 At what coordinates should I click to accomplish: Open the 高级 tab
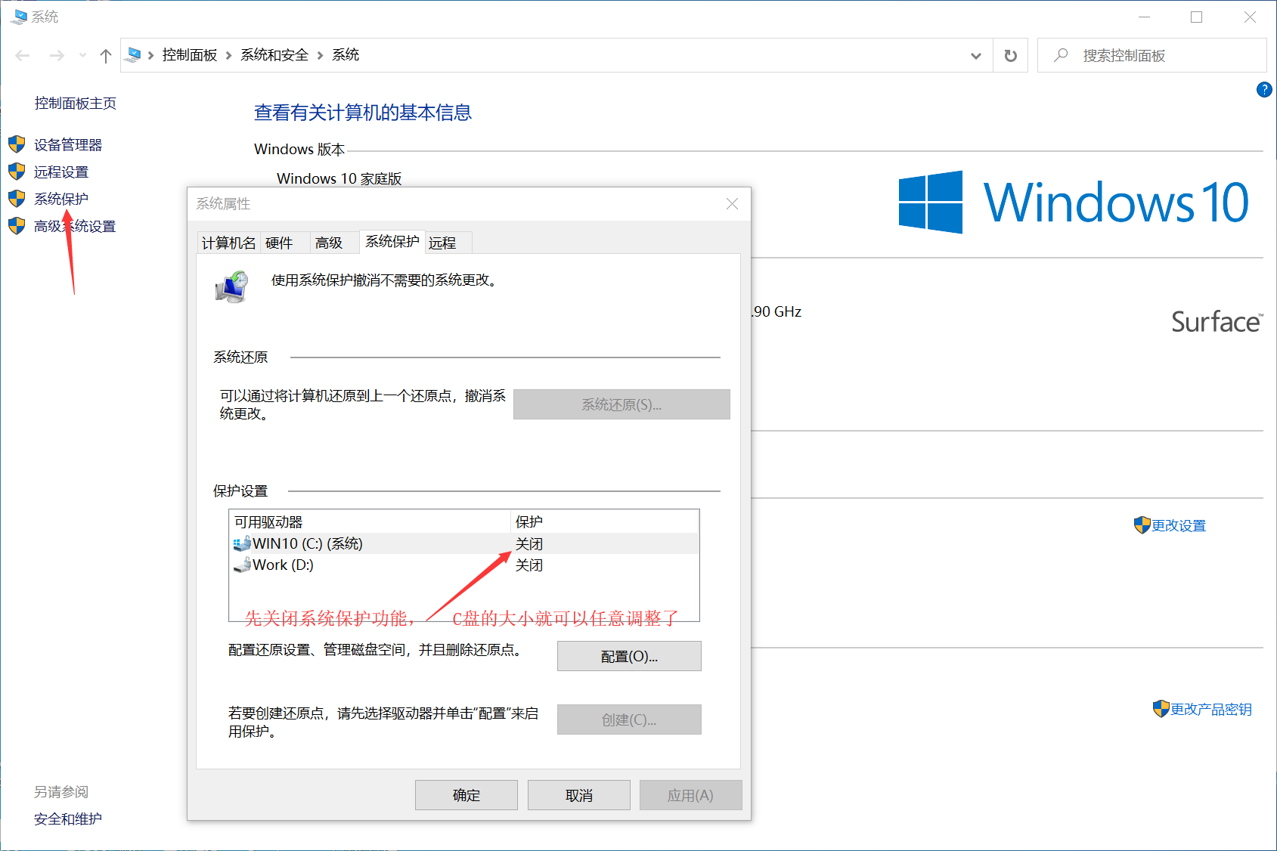coord(329,243)
